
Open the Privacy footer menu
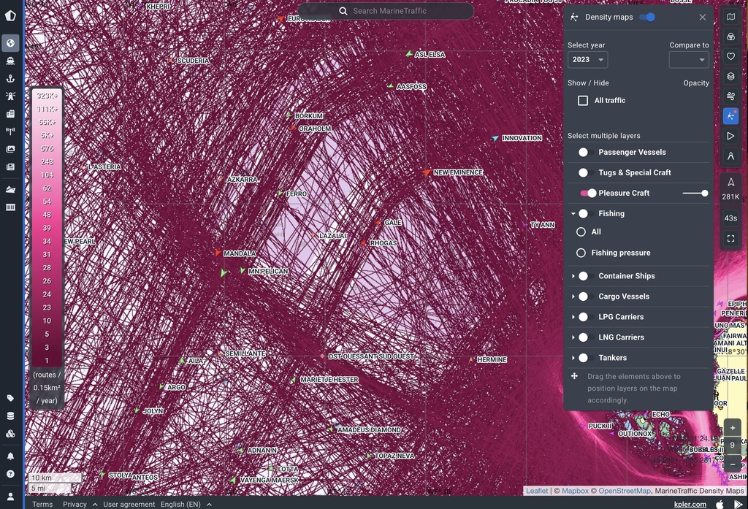pos(80,504)
